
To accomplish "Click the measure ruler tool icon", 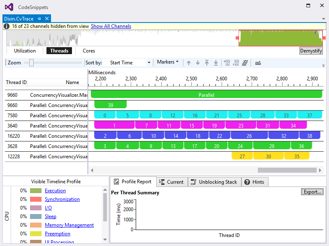I will pyautogui.click(x=258, y=63).
